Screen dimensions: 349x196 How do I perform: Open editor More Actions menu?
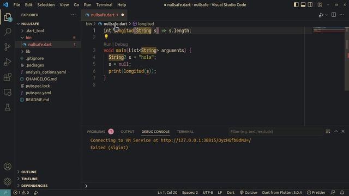coord(342,15)
